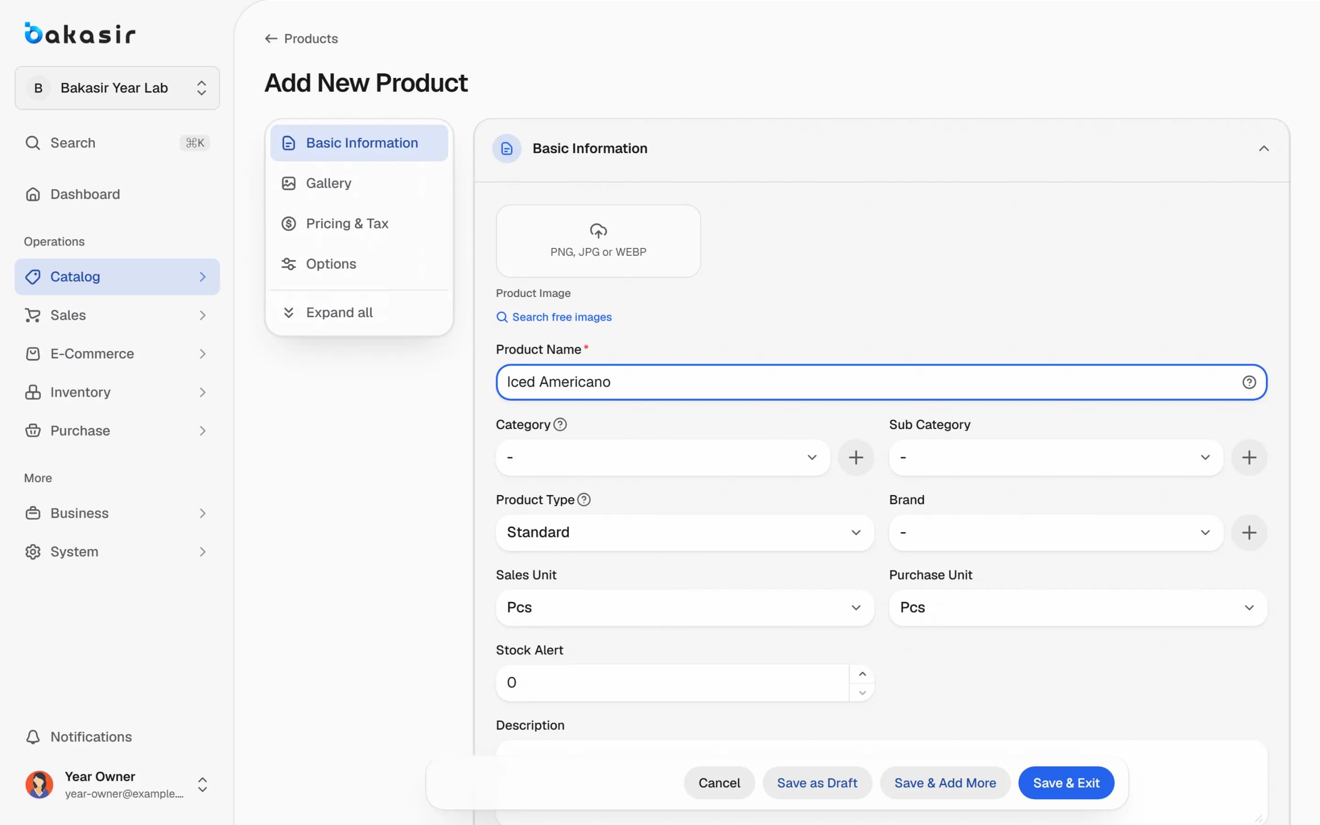Click the Year Owner avatar
Image resolution: width=1320 pixels, height=825 pixels.
39,785
